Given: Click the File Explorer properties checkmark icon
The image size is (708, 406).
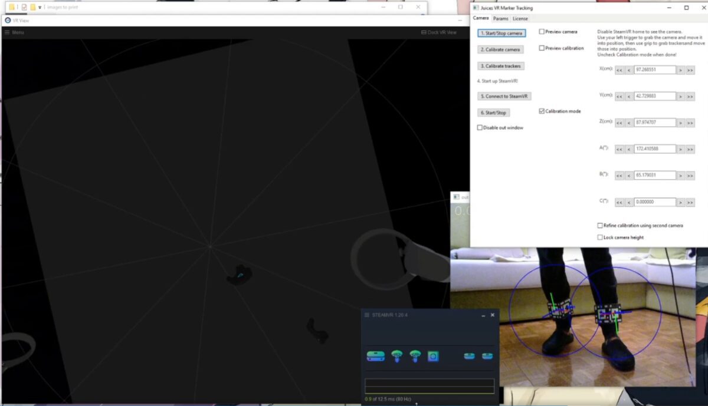Looking at the screenshot, I should (24, 8).
